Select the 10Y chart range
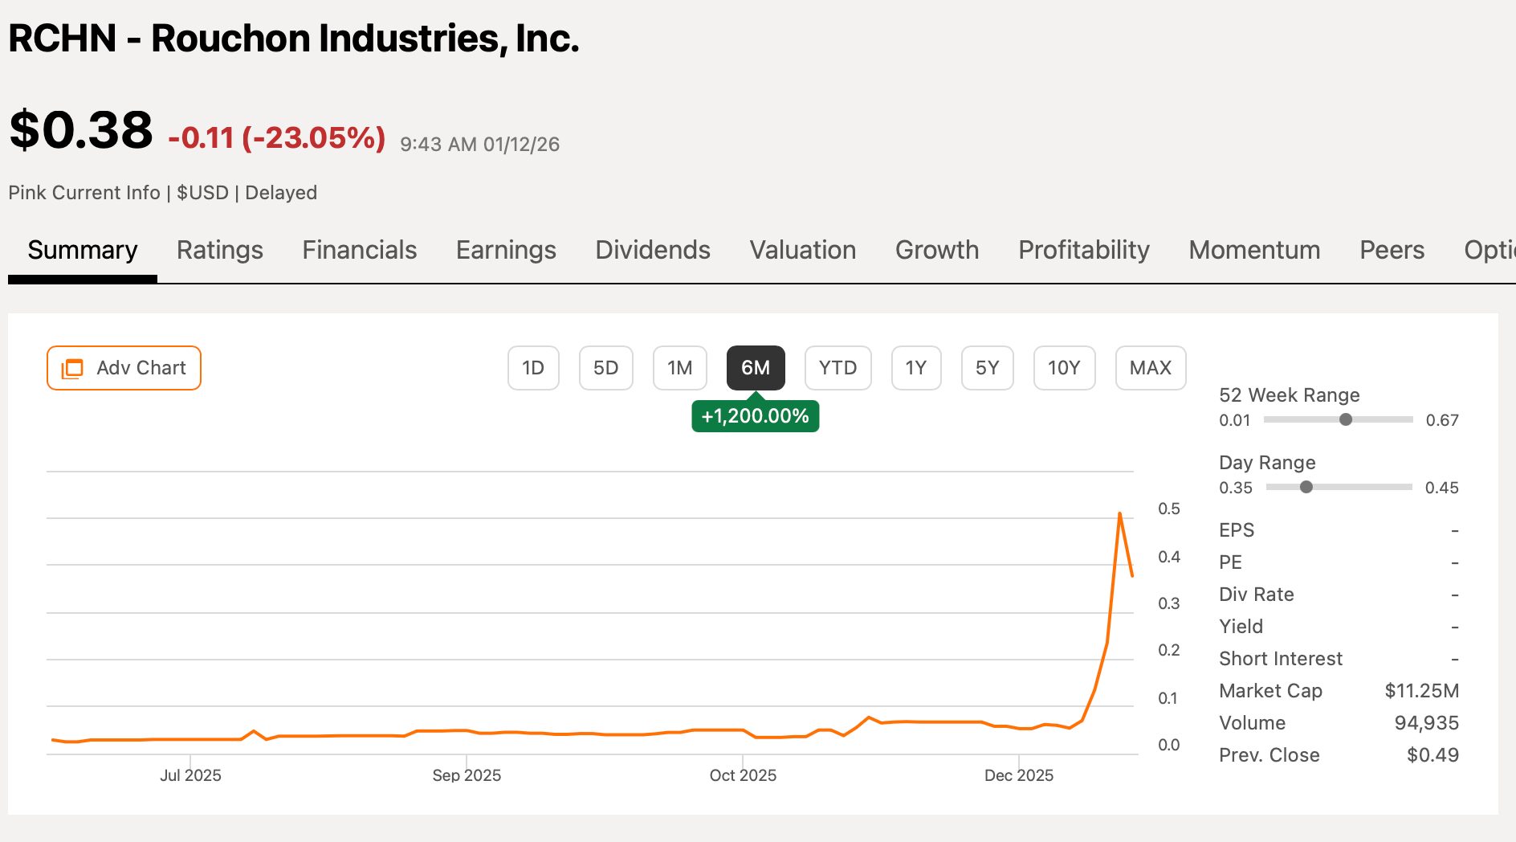The width and height of the screenshot is (1516, 842). pos(1064,367)
